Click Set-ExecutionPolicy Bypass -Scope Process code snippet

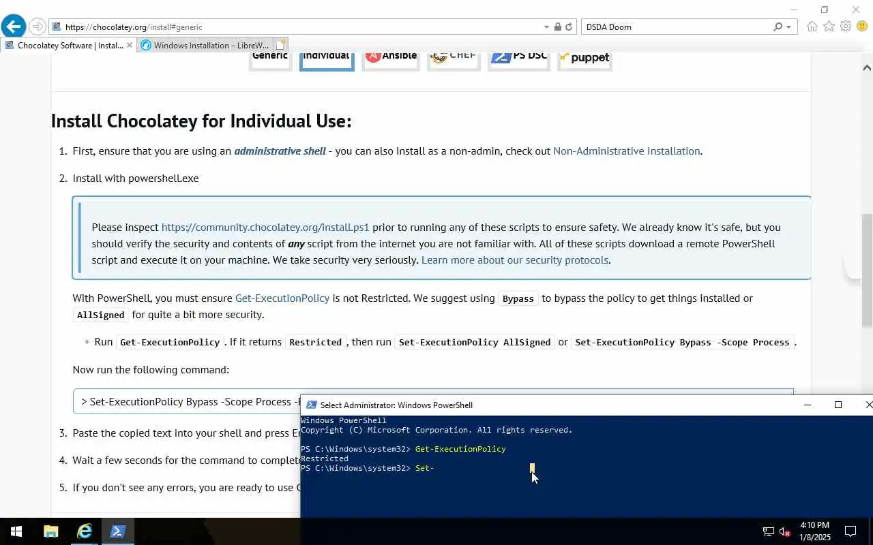[x=682, y=343]
